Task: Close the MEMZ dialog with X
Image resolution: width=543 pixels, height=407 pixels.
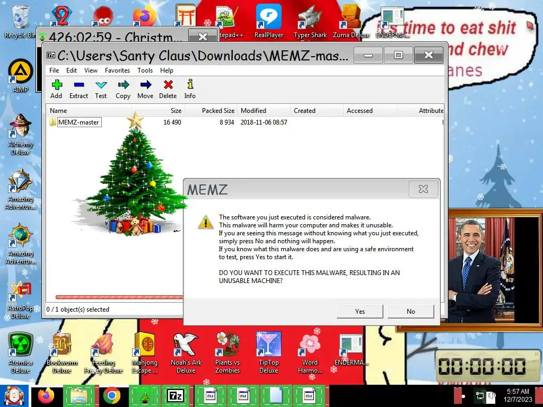Action: [423, 189]
